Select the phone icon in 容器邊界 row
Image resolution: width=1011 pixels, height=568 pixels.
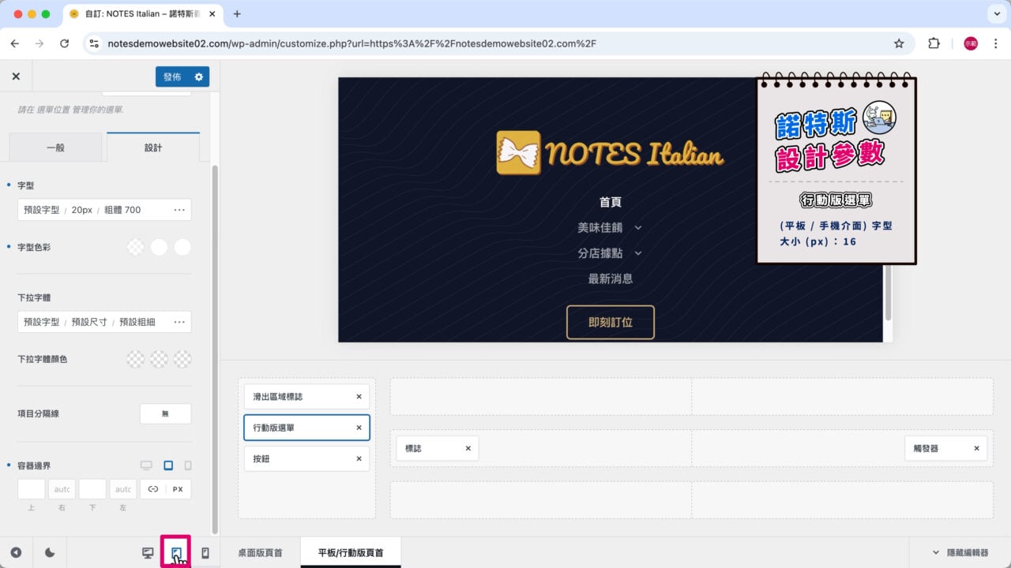pyautogui.click(x=187, y=465)
